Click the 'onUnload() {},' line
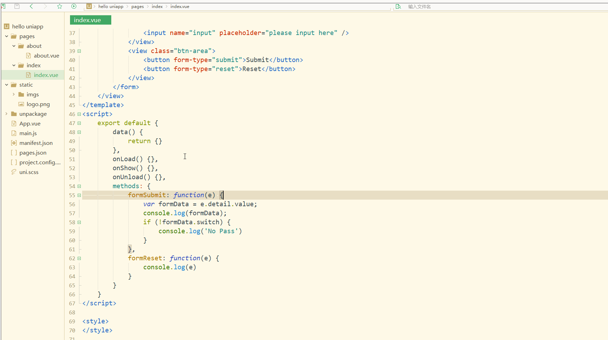The height and width of the screenshot is (340, 608). point(139,177)
